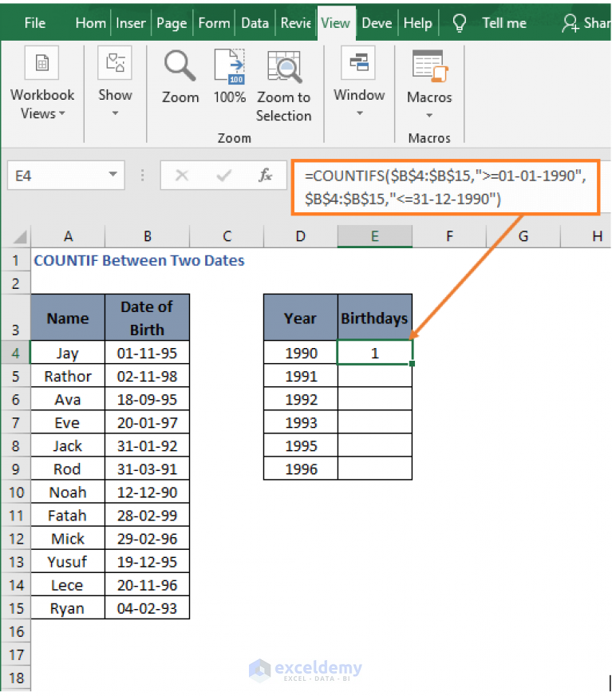Image resolution: width=612 pixels, height=696 pixels.
Task: Select column F header
Action: click(449, 236)
